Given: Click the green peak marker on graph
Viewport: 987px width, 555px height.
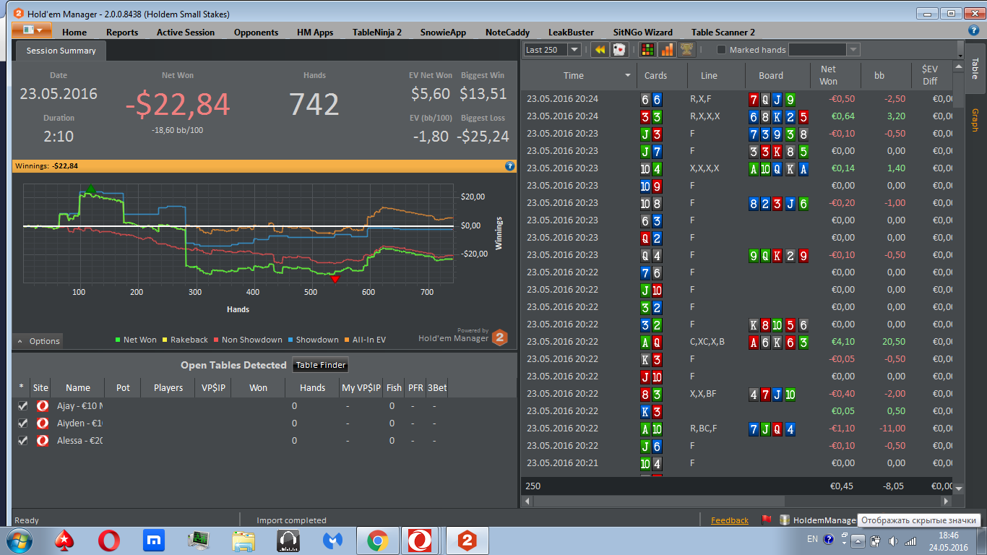Looking at the screenshot, I should [90, 189].
